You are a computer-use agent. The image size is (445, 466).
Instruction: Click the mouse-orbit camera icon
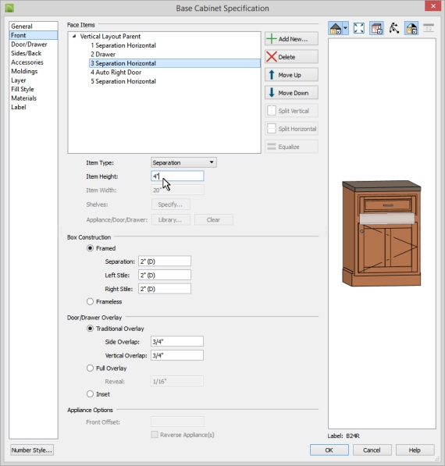(x=394, y=29)
